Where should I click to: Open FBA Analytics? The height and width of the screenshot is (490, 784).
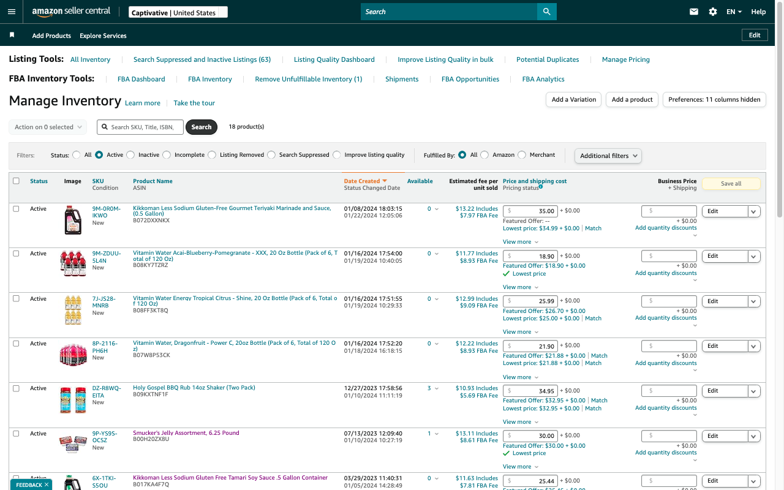pyautogui.click(x=543, y=79)
